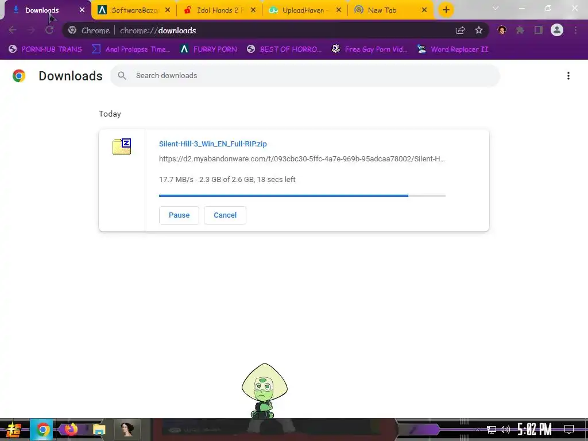This screenshot has width=588, height=441.
Task: Click the Search downloads field
Action: click(305, 76)
